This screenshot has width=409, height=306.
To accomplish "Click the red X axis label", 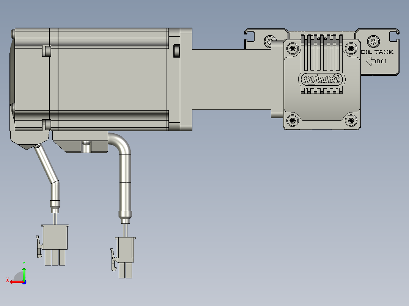I will (x=8, y=280).
